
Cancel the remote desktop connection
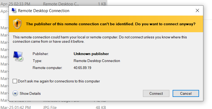(186, 93)
